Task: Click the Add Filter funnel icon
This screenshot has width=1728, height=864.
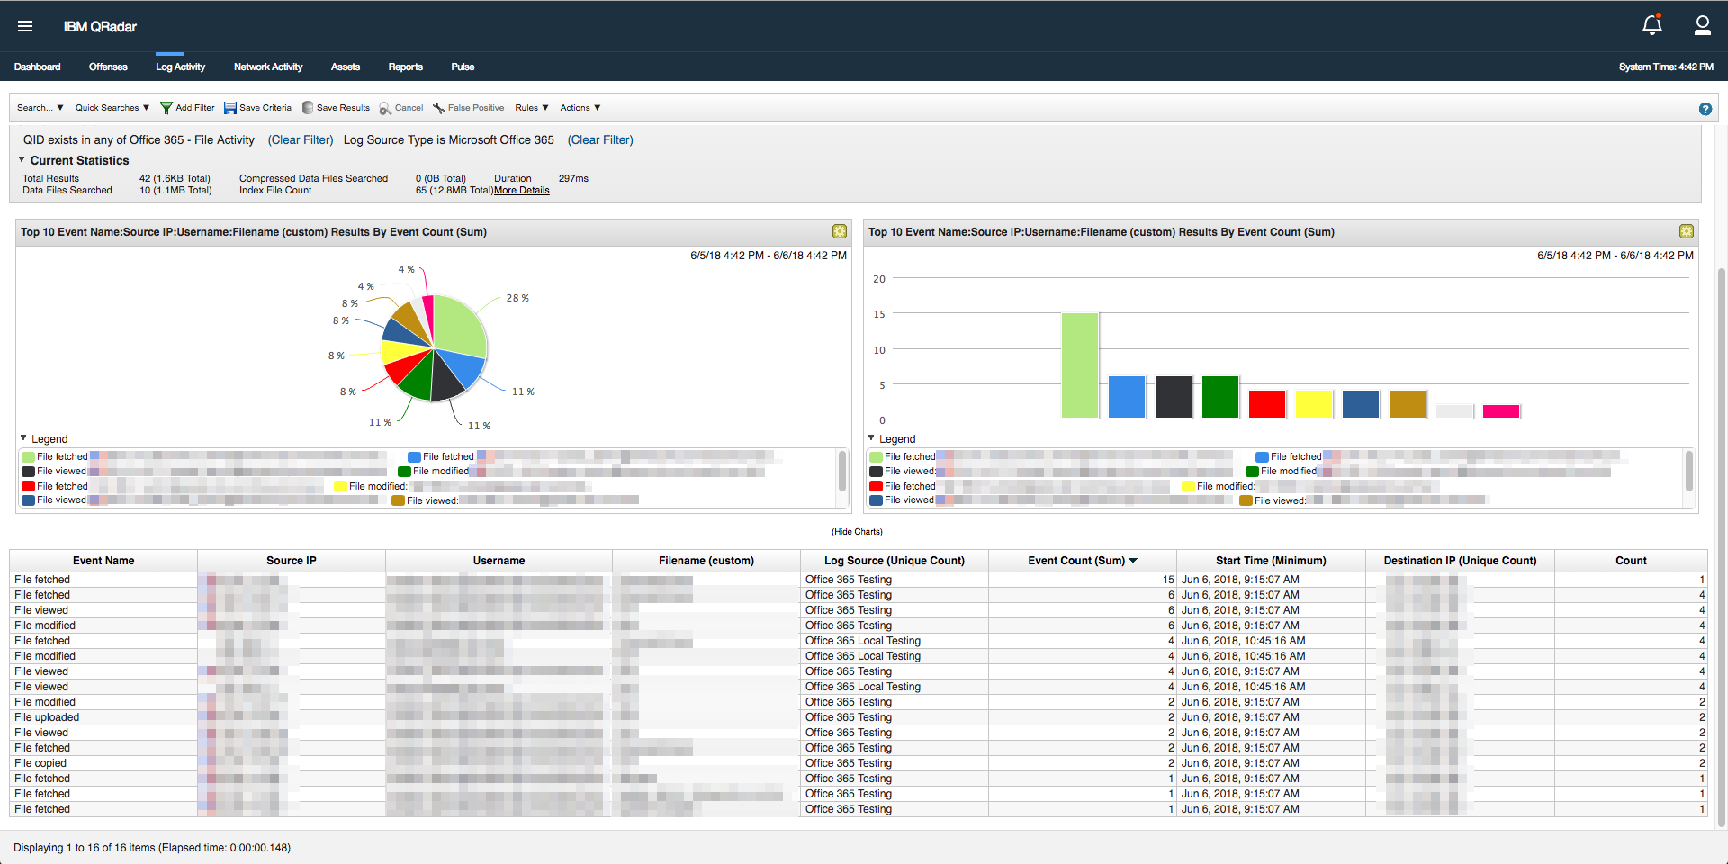Action: tap(166, 108)
